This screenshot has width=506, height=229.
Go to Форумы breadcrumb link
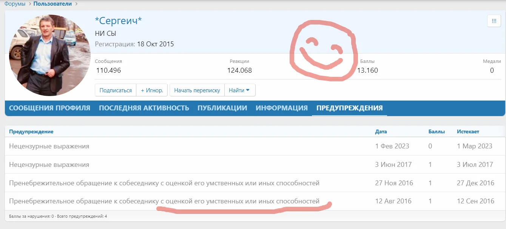coord(15,4)
